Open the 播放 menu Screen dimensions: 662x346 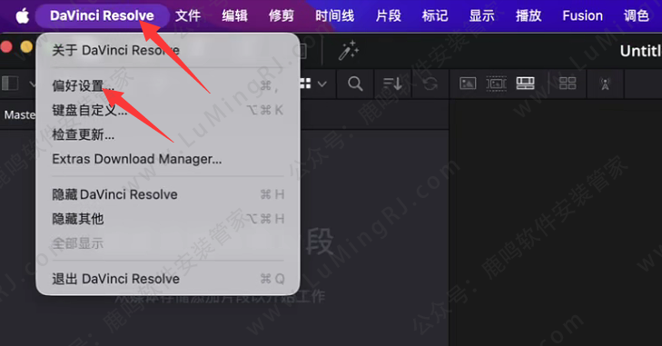(x=529, y=16)
